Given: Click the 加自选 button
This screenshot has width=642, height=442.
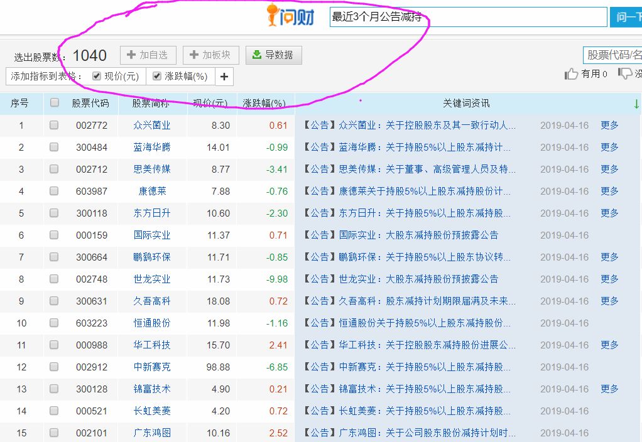Looking at the screenshot, I should [148, 55].
